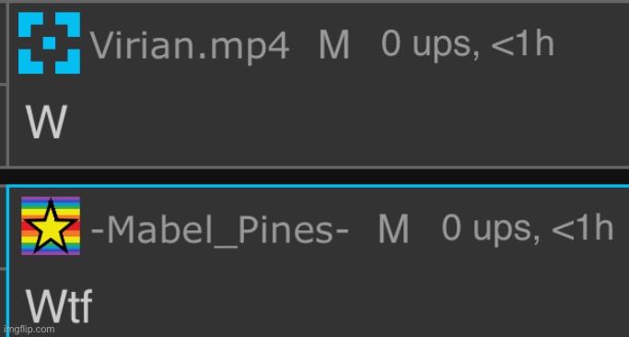The width and height of the screenshot is (629, 337).
Task: Click the blue crosshair avatar of Virian.mp4
Action: (49, 43)
